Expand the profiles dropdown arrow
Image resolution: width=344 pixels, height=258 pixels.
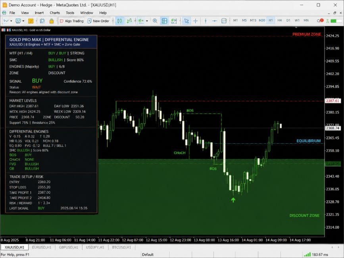point(23,21)
